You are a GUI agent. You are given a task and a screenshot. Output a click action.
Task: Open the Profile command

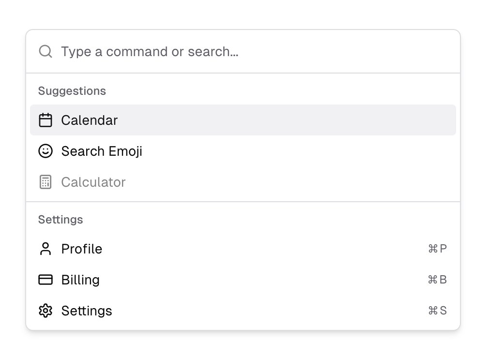click(x=82, y=249)
